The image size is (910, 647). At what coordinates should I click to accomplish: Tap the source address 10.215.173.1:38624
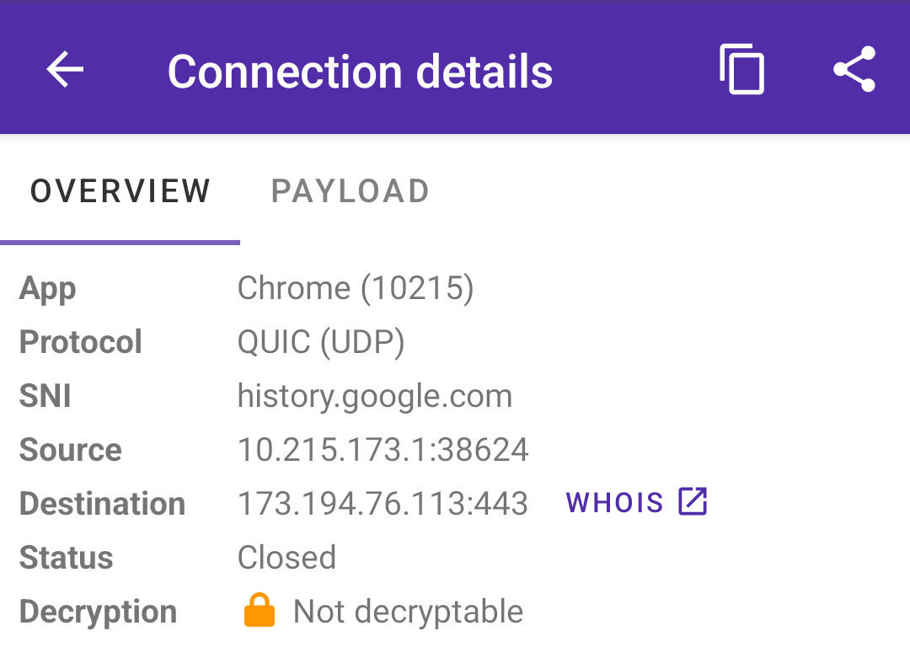point(383,449)
